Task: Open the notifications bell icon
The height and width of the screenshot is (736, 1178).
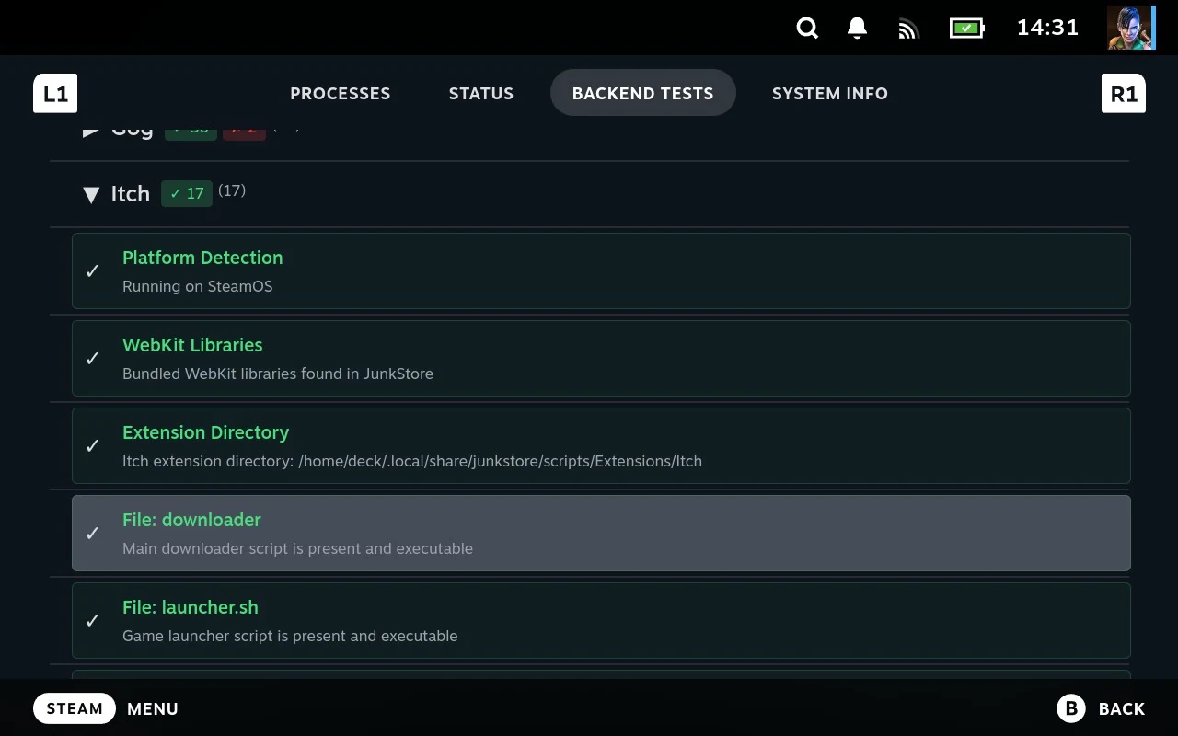Action: click(x=857, y=28)
